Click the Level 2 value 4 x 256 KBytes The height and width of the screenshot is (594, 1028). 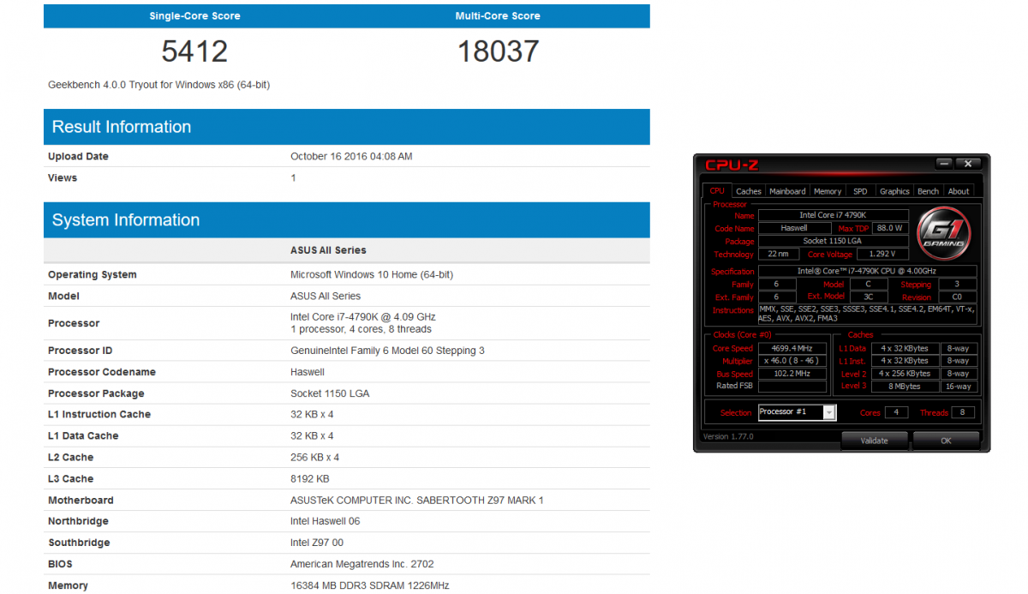905,374
